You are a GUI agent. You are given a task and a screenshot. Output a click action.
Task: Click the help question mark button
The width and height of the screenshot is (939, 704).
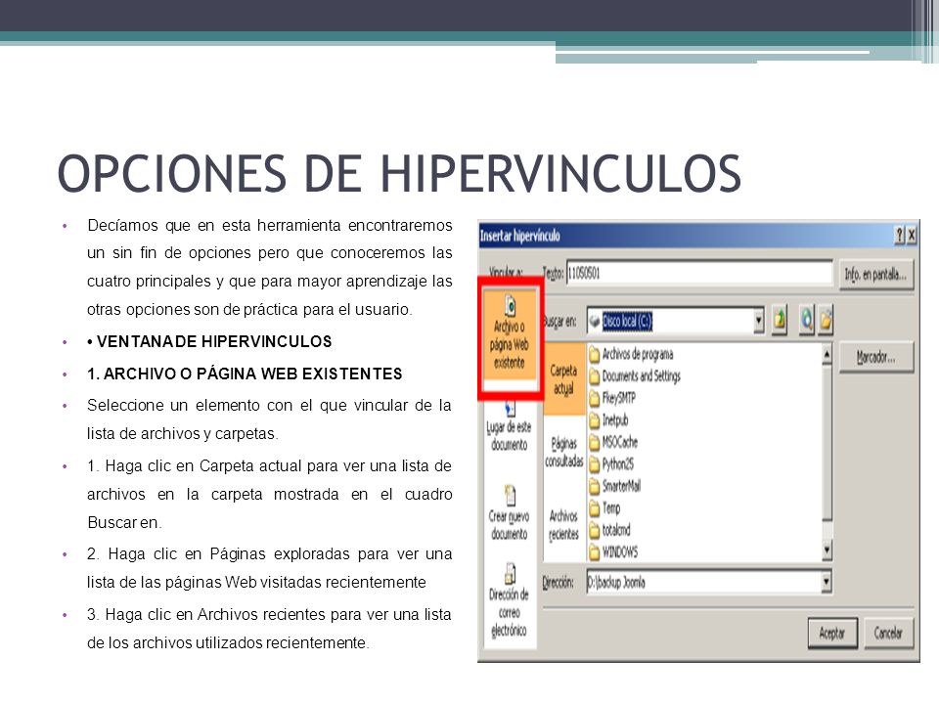tap(899, 236)
